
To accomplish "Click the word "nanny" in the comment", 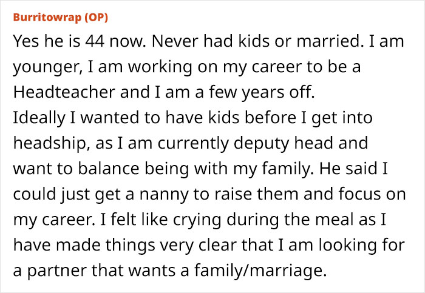I will click(x=164, y=195).
